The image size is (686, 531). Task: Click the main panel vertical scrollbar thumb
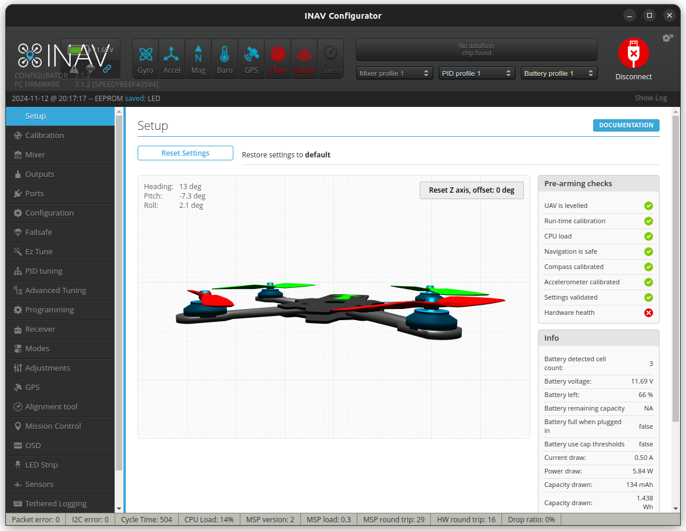coord(675,269)
